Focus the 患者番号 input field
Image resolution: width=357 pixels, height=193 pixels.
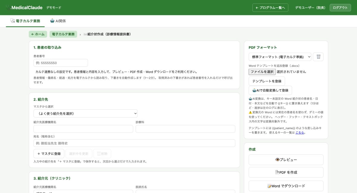61,63
